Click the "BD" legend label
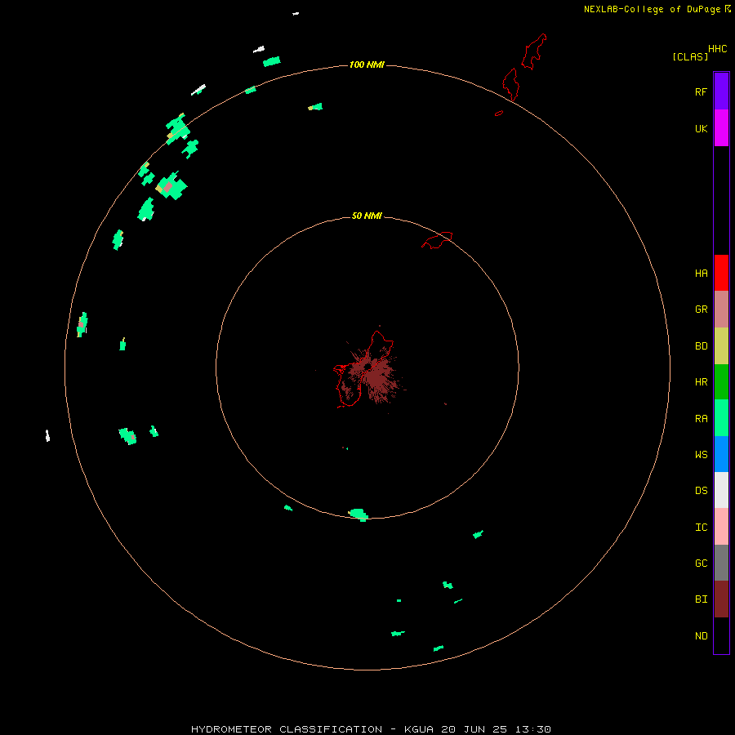Viewport: 735px width, 735px height. [702, 346]
